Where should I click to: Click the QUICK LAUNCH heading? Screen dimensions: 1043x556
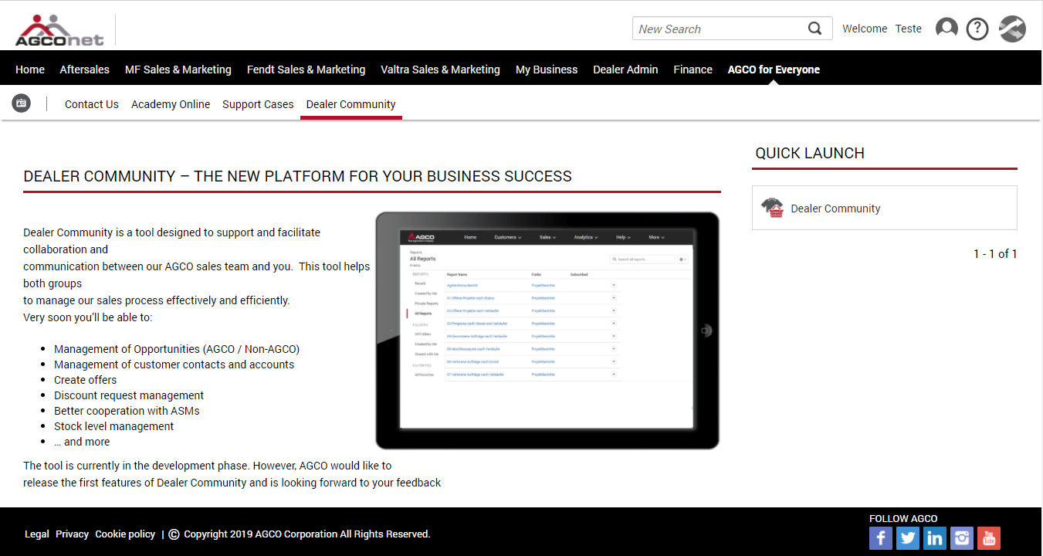(810, 153)
